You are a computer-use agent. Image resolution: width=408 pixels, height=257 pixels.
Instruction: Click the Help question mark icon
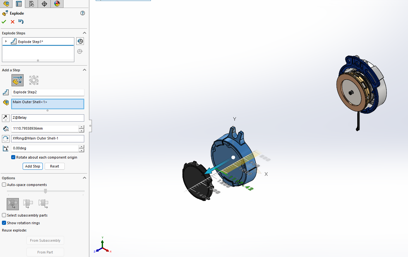[x=82, y=13]
